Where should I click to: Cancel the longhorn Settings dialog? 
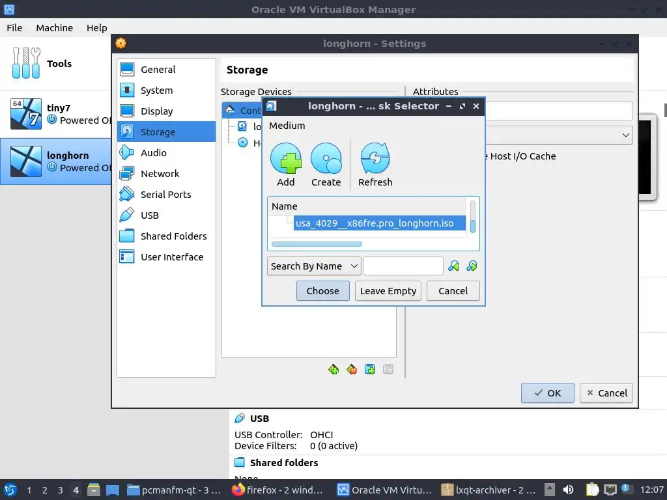[606, 393]
